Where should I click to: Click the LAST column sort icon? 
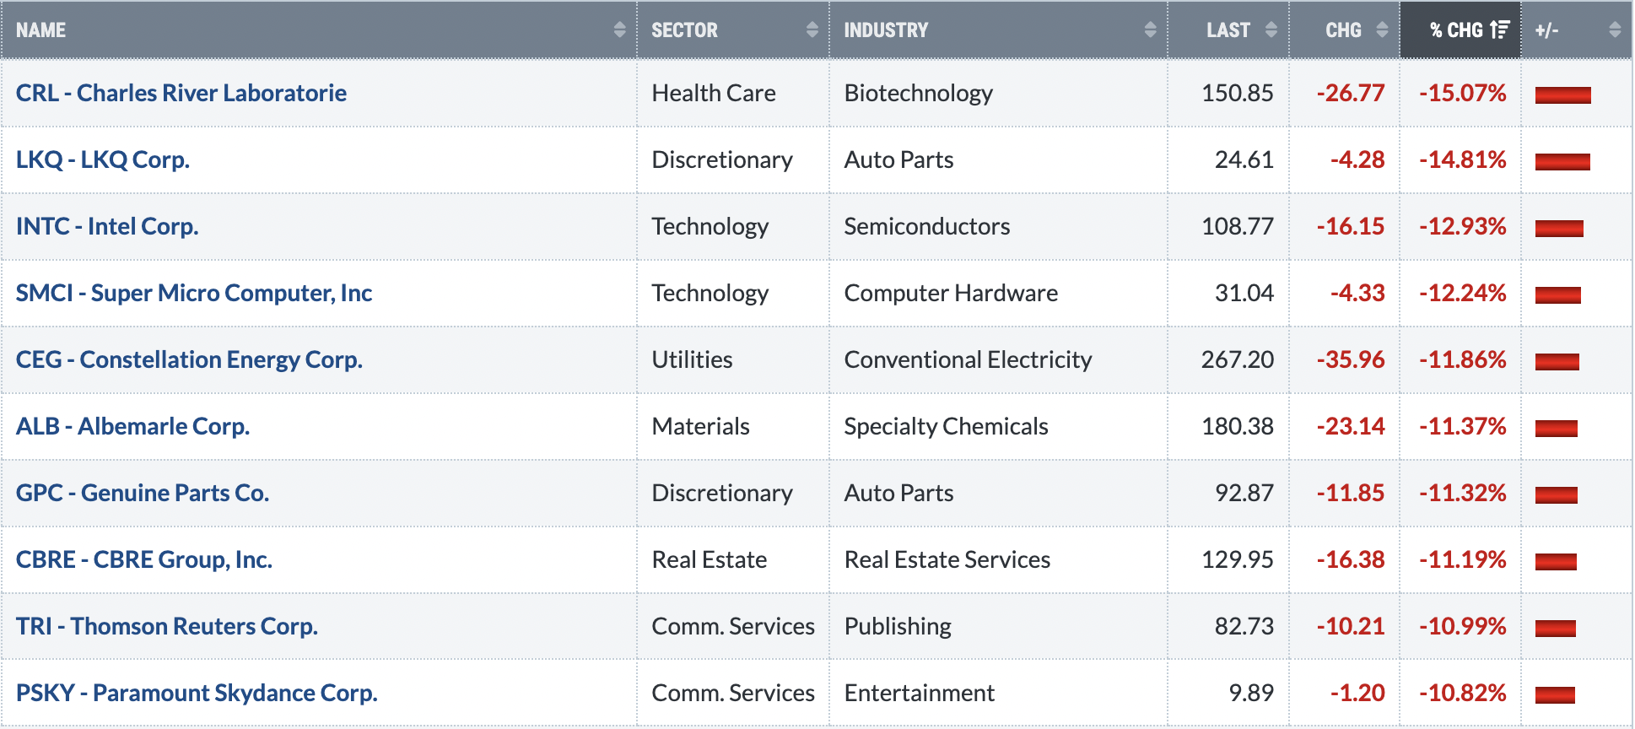pos(1271,30)
